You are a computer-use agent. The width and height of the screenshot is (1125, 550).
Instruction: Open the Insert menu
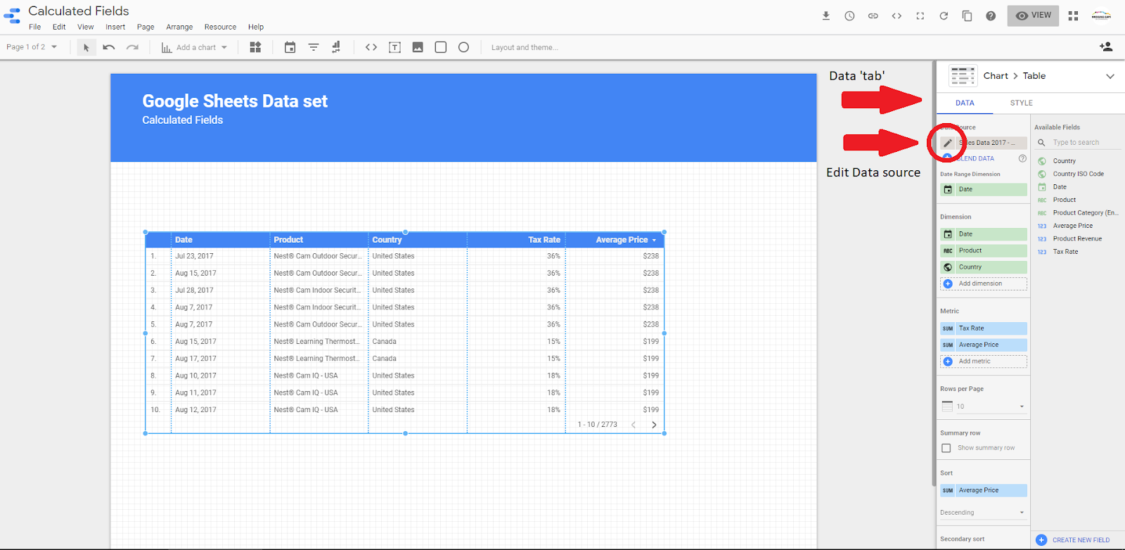point(115,27)
